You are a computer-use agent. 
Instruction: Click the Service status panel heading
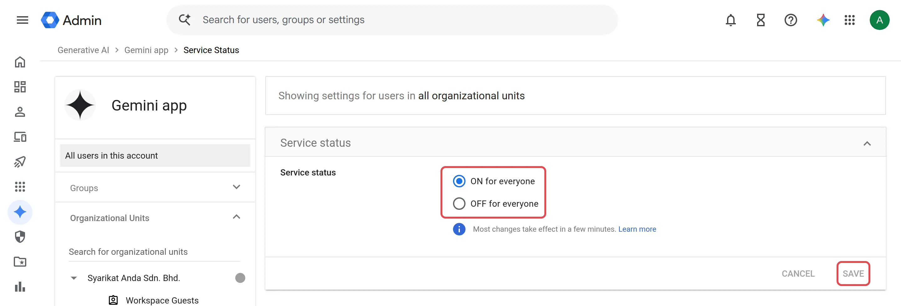pos(315,143)
